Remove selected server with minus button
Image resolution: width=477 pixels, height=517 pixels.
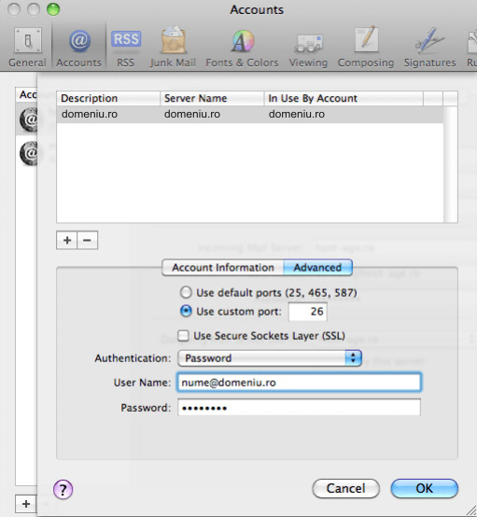88,240
